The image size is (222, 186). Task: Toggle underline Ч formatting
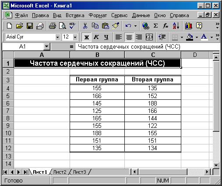click(106, 37)
